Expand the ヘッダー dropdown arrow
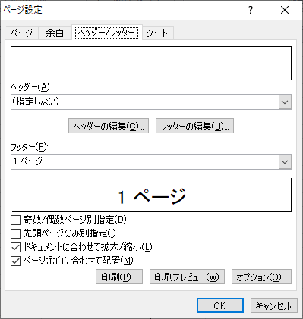 tap(286, 102)
